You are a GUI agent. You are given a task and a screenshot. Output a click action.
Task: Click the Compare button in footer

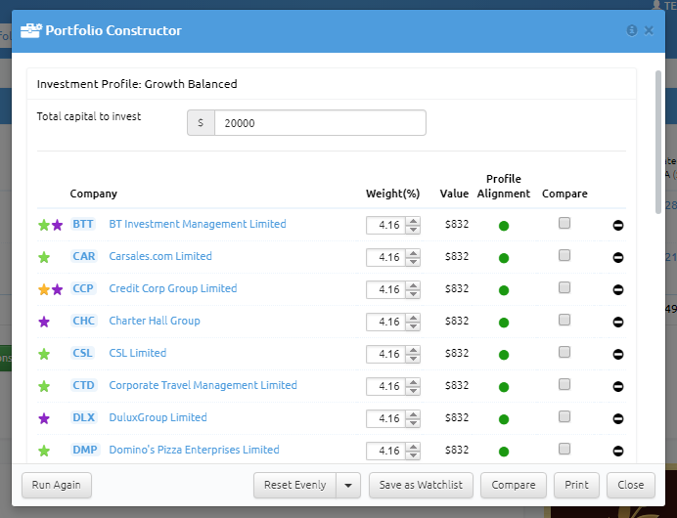coord(514,485)
